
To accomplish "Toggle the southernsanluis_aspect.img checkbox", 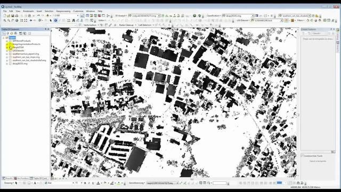I will (x=10, y=54).
